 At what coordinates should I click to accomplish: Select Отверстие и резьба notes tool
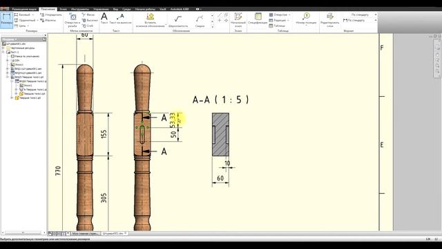(x=73, y=20)
